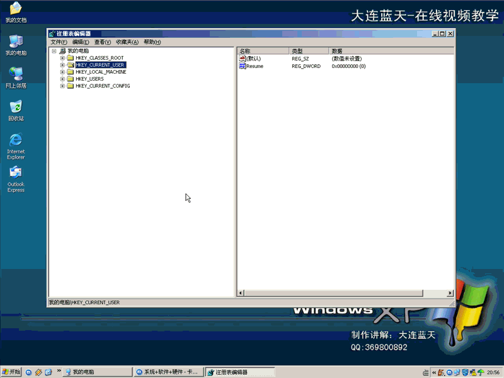Open 网上邻居 desktop icon
Viewport: 504px width, 378px height.
click(16, 77)
